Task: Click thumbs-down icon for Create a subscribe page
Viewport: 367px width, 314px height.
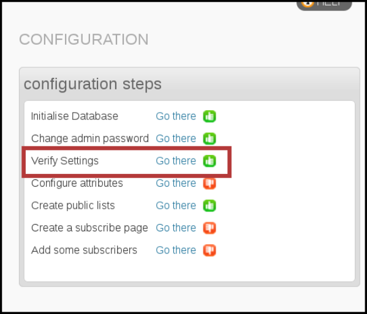Action: coord(210,228)
